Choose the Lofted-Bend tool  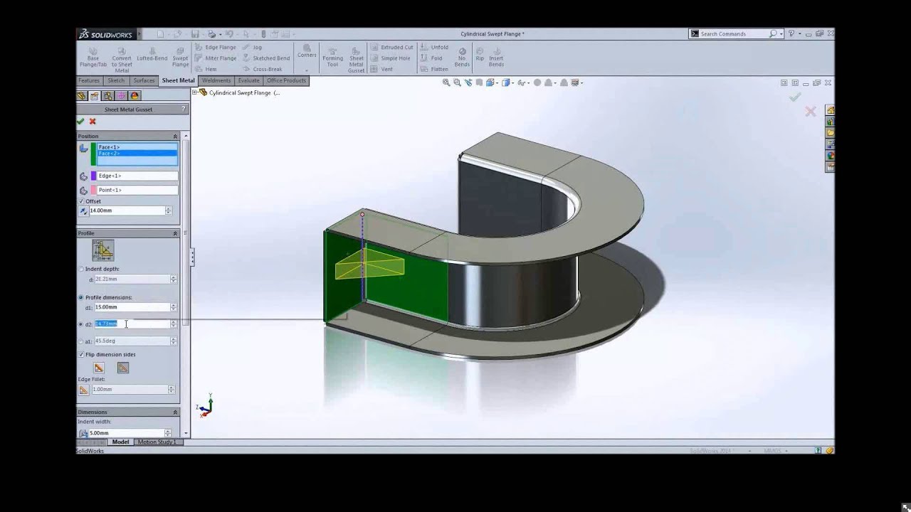(x=152, y=54)
